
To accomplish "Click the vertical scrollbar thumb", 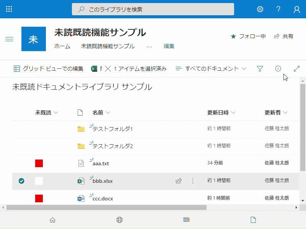I will point(303,127).
